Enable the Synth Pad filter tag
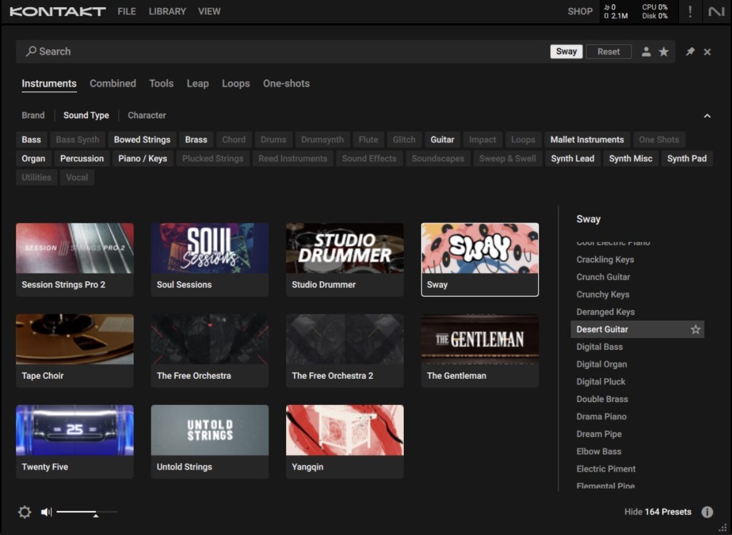 coord(686,159)
